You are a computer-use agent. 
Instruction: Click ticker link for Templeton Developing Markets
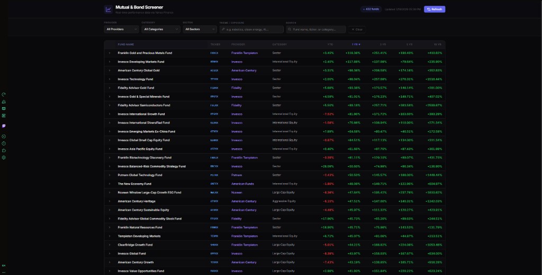(x=214, y=236)
